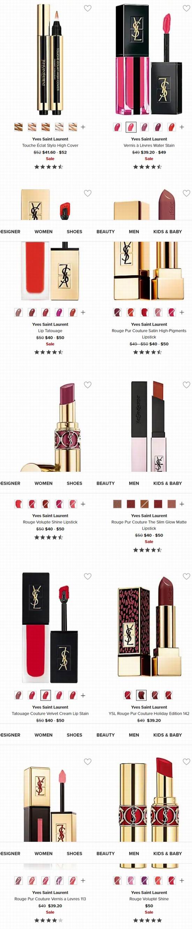The height and width of the screenshot is (929, 192).
Task: Open the Lip Tatouage product link
Action: tap(50, 331)
